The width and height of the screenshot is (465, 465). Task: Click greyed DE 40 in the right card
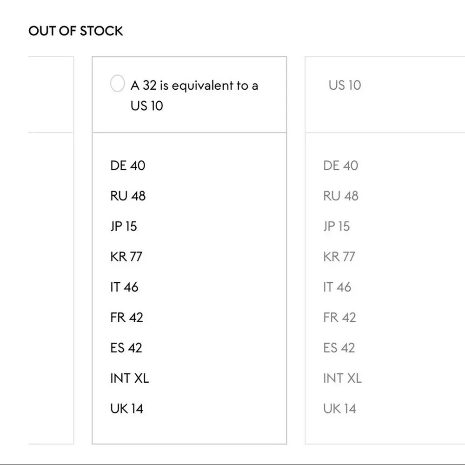[340, 166]
